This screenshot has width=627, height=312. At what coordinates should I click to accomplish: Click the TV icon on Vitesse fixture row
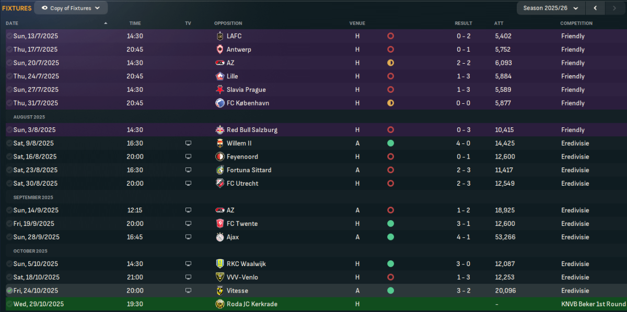(x=188, y=291)
